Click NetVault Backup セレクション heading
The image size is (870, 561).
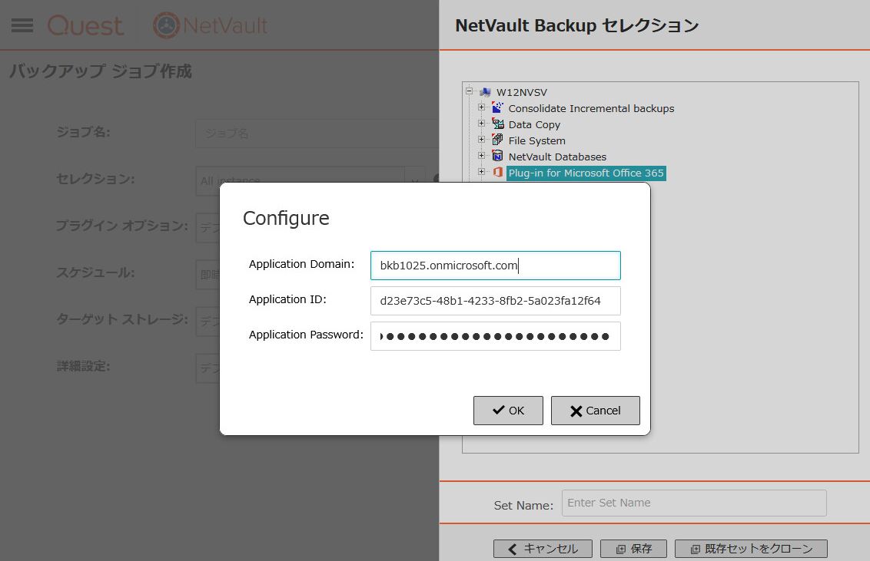(x=577, y=25)
